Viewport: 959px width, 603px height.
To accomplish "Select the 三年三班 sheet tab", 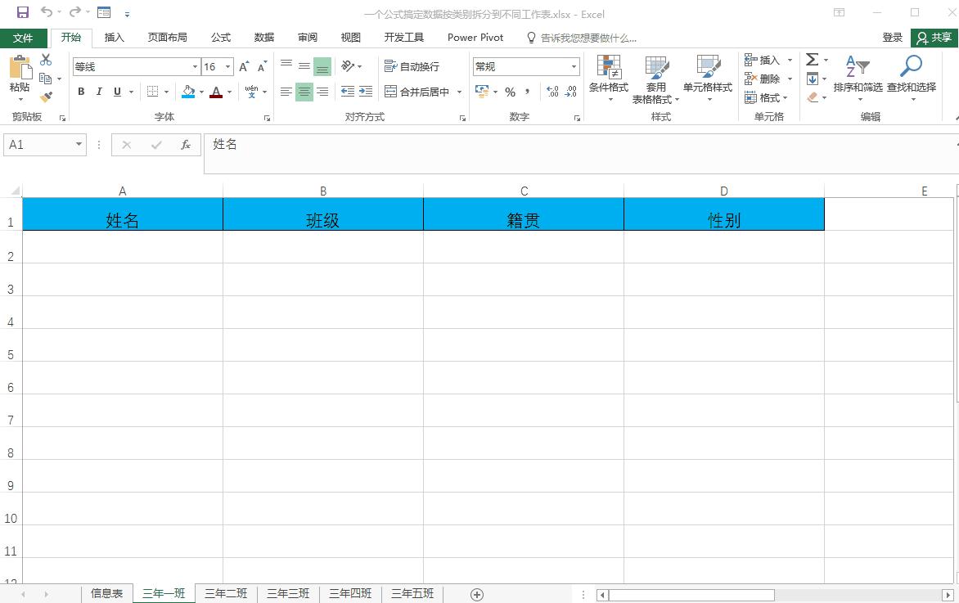I will point(287,593).
